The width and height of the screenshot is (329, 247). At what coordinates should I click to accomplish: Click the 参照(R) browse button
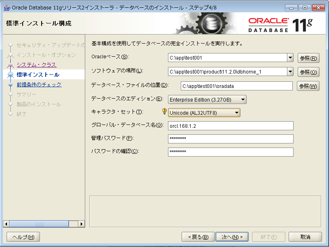(308, 58)
